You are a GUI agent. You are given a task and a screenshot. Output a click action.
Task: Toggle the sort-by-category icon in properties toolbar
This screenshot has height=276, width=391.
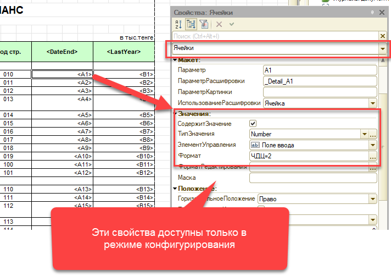(191, 24)
